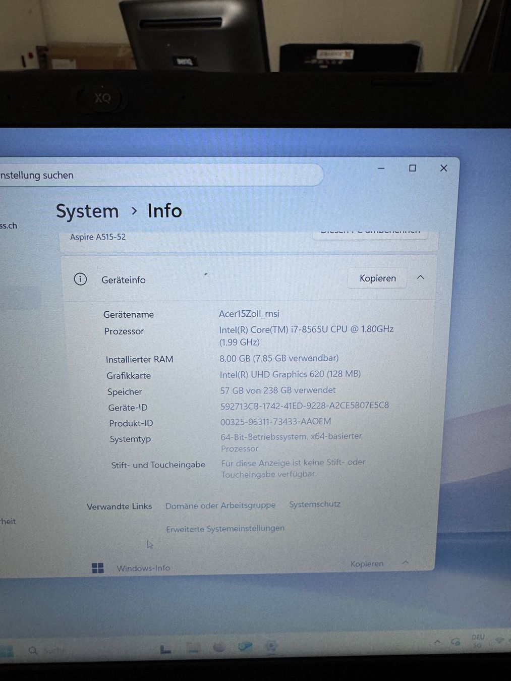Collapse the Geräteinfo section chevron
511x681 pixels.
(420, 277)
